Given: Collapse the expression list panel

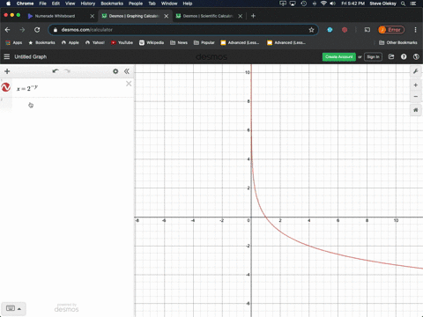Looking at the screenshot, I should coord(127,71).
